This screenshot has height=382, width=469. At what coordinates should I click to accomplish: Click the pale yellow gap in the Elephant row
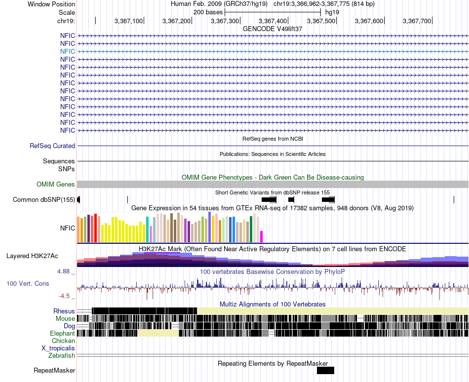pos(158,333)
